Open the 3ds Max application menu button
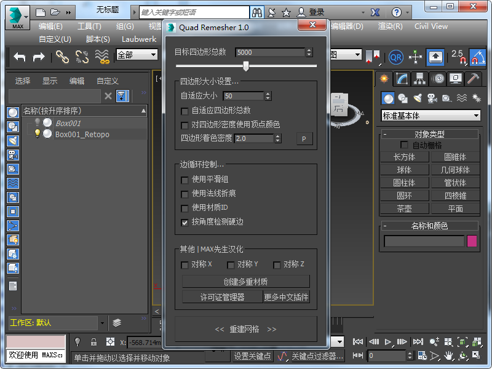 tap(18, 18)
